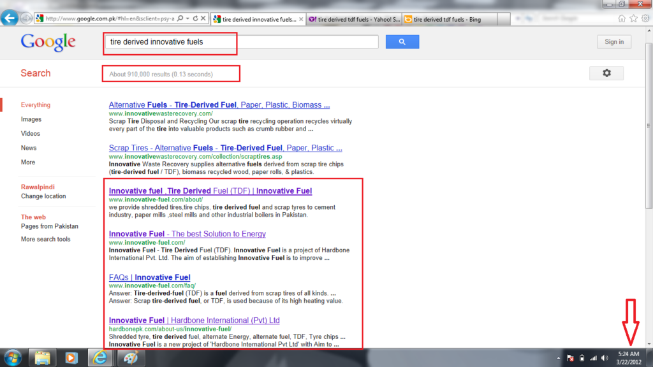The height and width of the screenshot is (367, 653).
Task: Open the network signal tray icon
Action: [593, 358]
